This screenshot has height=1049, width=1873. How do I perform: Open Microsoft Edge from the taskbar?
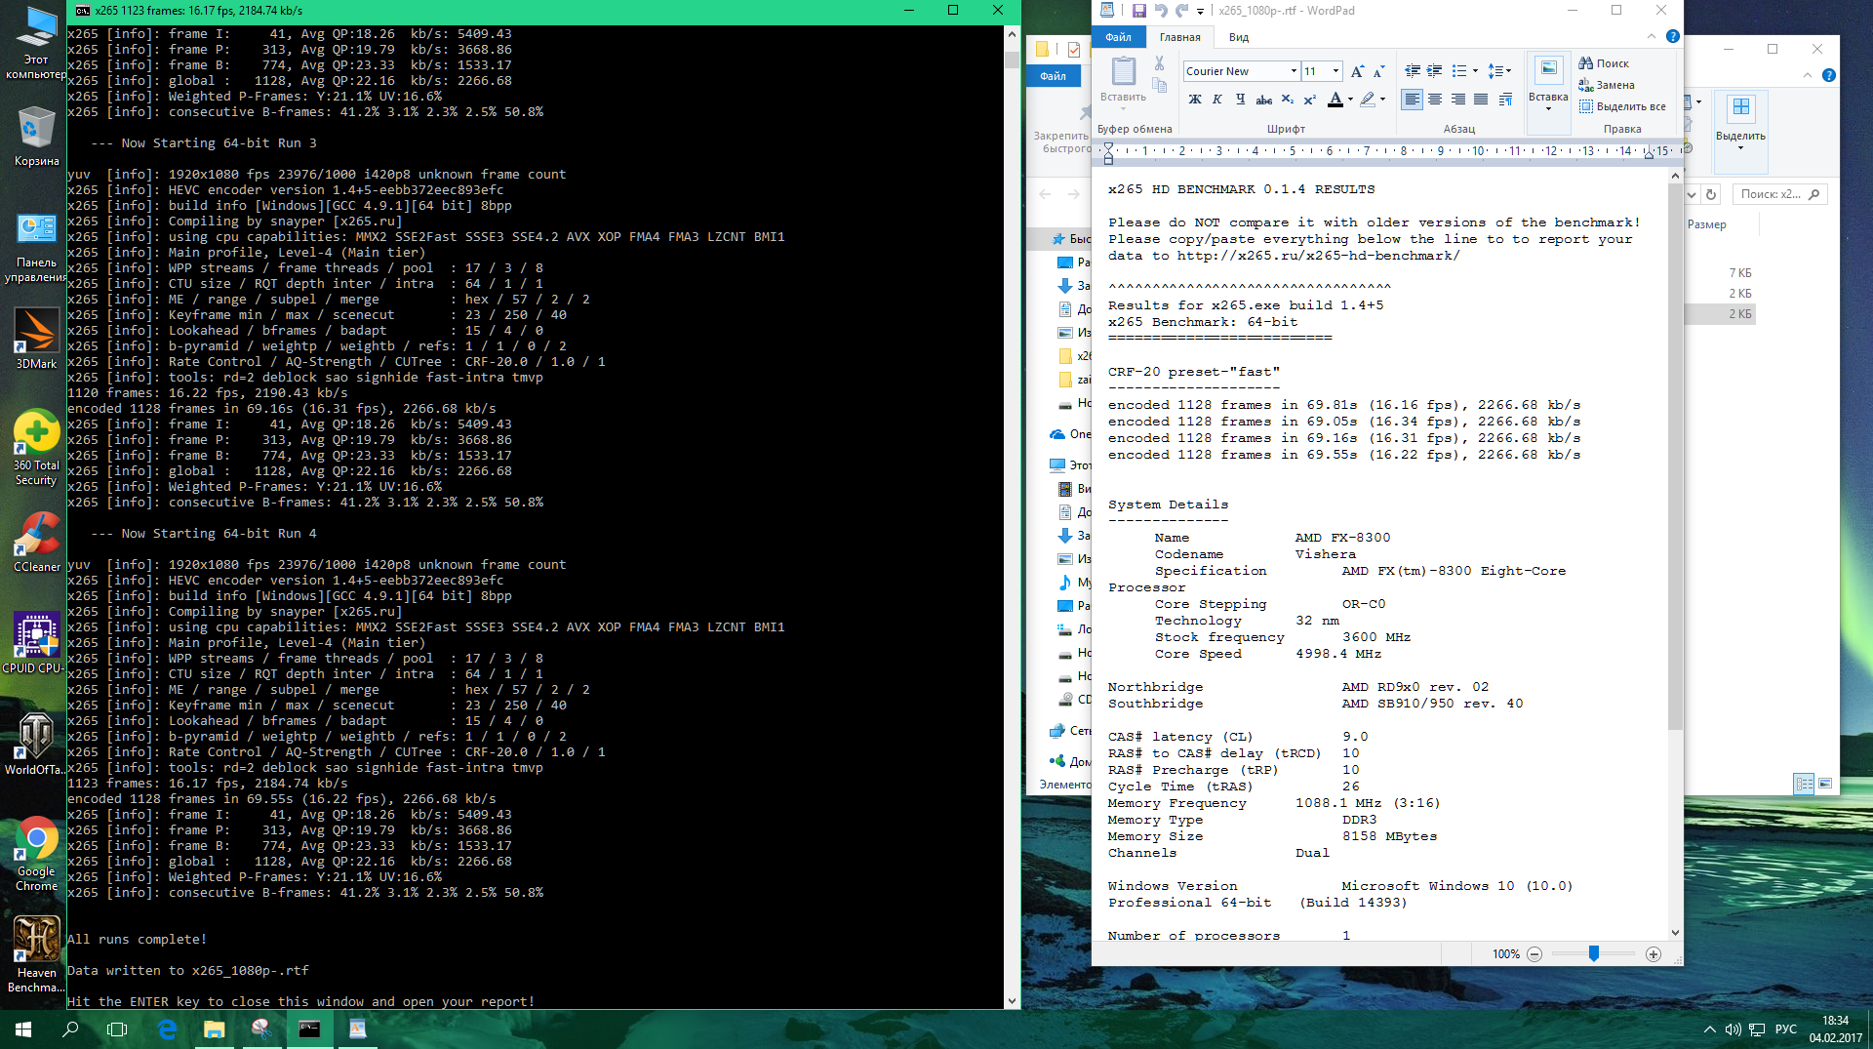coord(167,1029)
